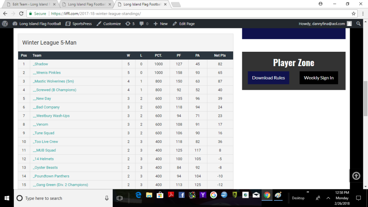Open the _Mastic Wolverines (5m) team link
The height and width of the screenshot is (207, 368).
54,81
